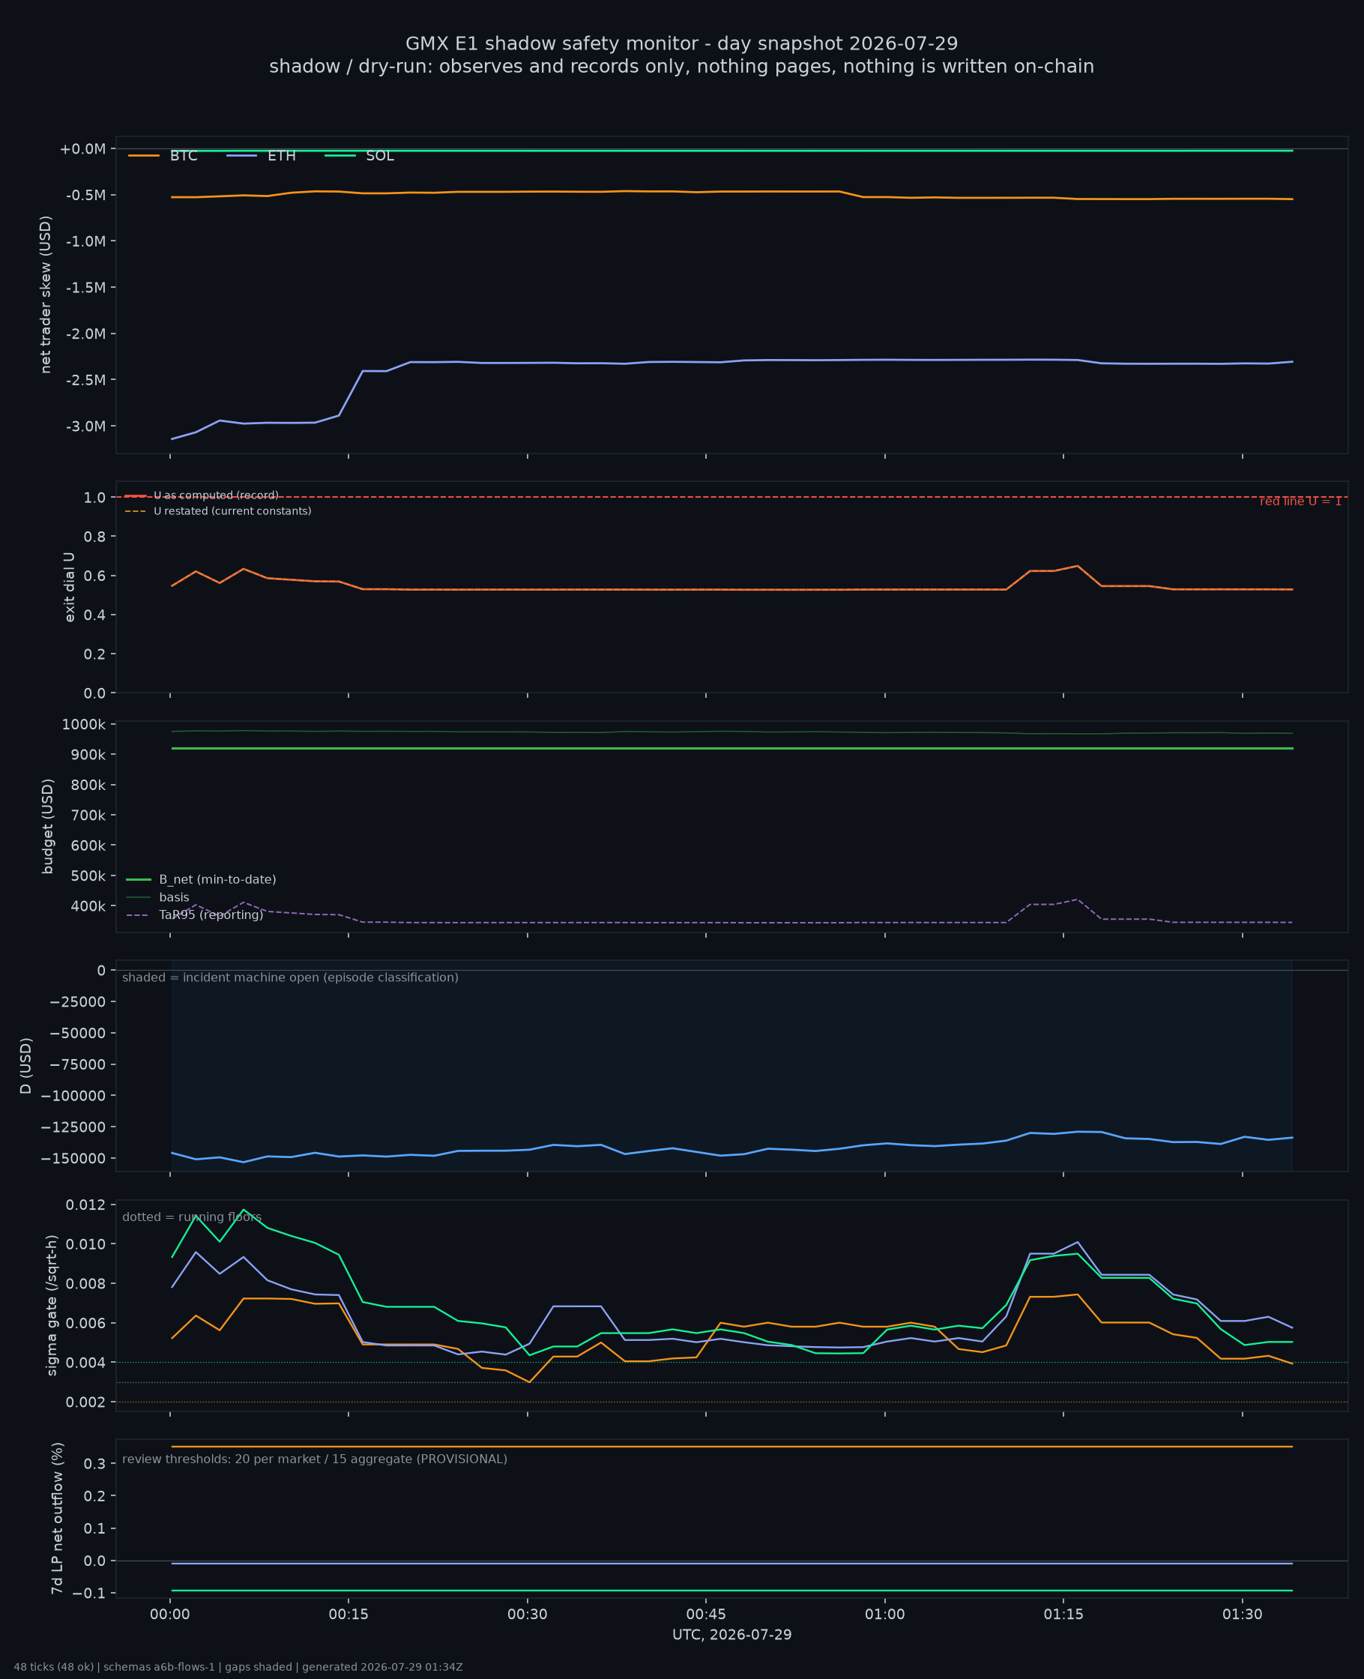Viewport: 1364px width, 1679px height.
Task: Click the 'red line U = 1' annotation
Action: click(x=1300, y=501)
